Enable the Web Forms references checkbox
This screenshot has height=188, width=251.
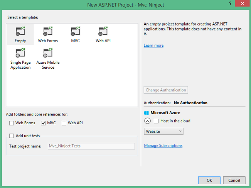(x=12, y=123)
